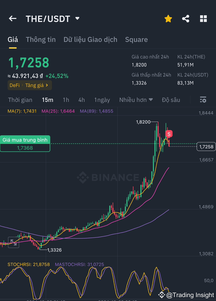The image size is (216, 301).
Task: Switch to the 1h timeframe
Action: 66,100
